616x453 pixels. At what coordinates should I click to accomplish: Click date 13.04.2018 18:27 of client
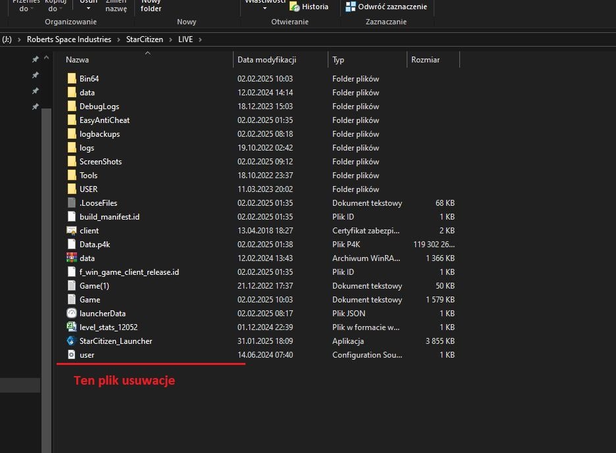pos(265,230)
